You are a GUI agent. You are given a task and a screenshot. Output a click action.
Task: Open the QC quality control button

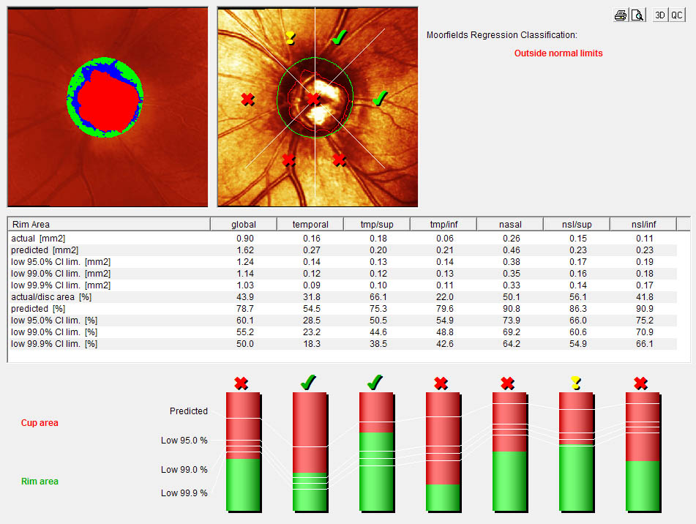point(677,15)
